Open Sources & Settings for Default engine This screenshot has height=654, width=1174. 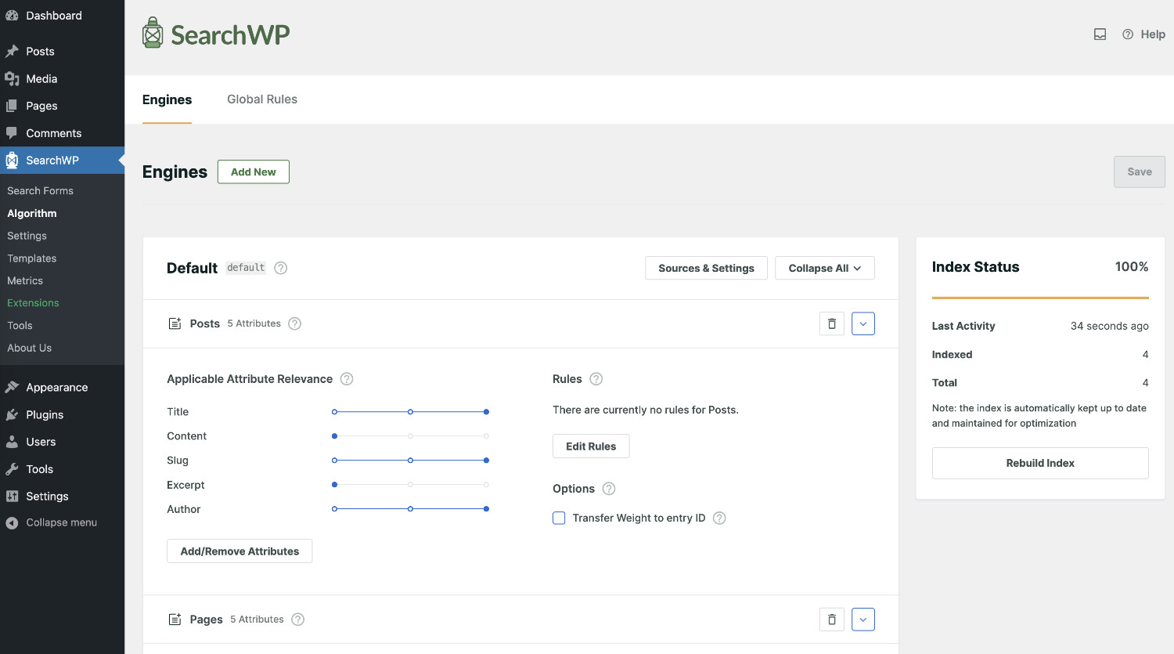tap(706, 268)
